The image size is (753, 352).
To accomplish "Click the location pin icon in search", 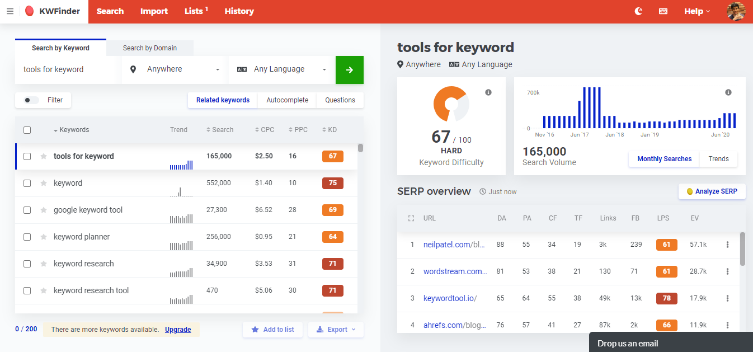I will [x=133, y=69].
